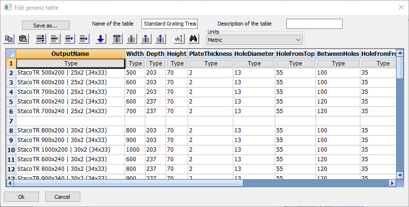Click the Cancel button
409x207 pixels.
coord(63,196)
